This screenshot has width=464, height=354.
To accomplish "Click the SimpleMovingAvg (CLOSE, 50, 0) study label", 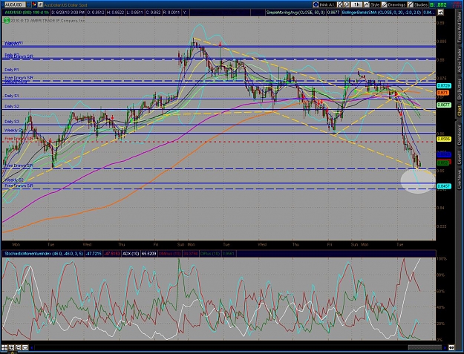I will click(295, 13).
